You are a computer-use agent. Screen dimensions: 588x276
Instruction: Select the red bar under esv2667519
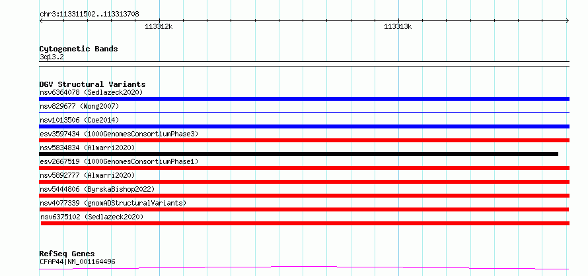pos(304,168)
